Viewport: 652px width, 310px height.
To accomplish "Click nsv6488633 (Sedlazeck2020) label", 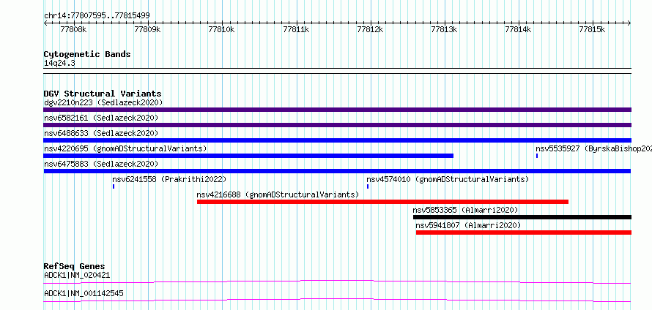I will [x=101, y=133].
